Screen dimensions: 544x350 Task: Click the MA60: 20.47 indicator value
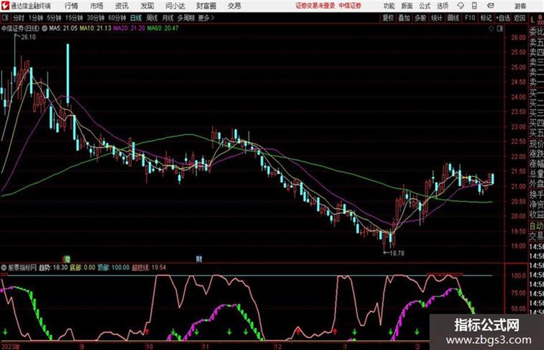163,28
